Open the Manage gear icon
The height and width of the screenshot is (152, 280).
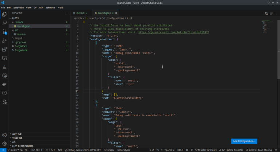tap(4, 144)
